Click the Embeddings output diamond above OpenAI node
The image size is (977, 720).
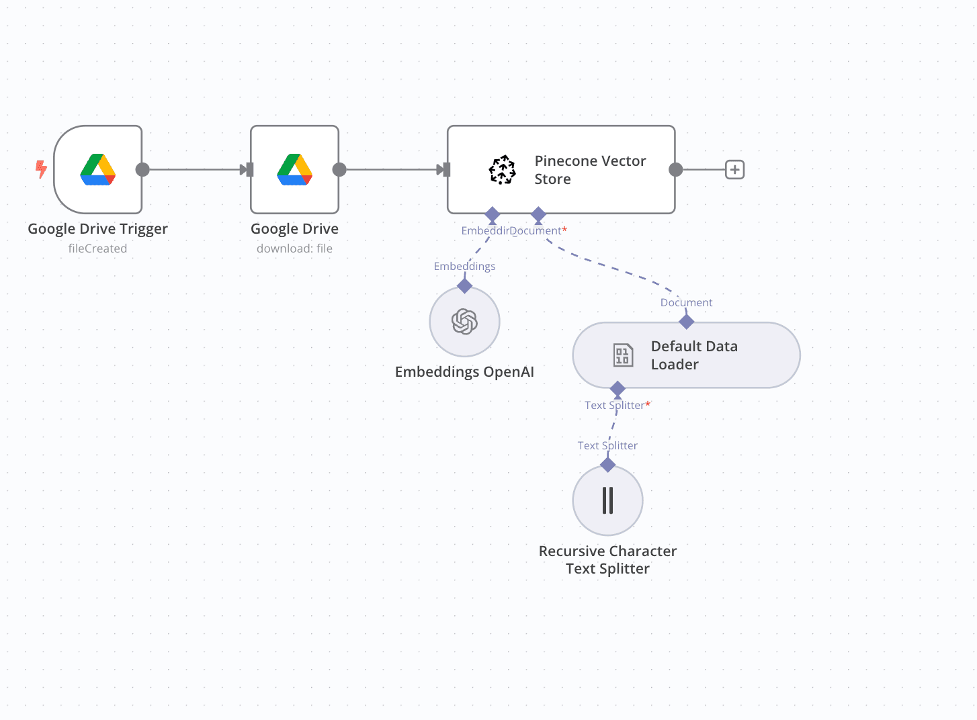pos(464,285)
